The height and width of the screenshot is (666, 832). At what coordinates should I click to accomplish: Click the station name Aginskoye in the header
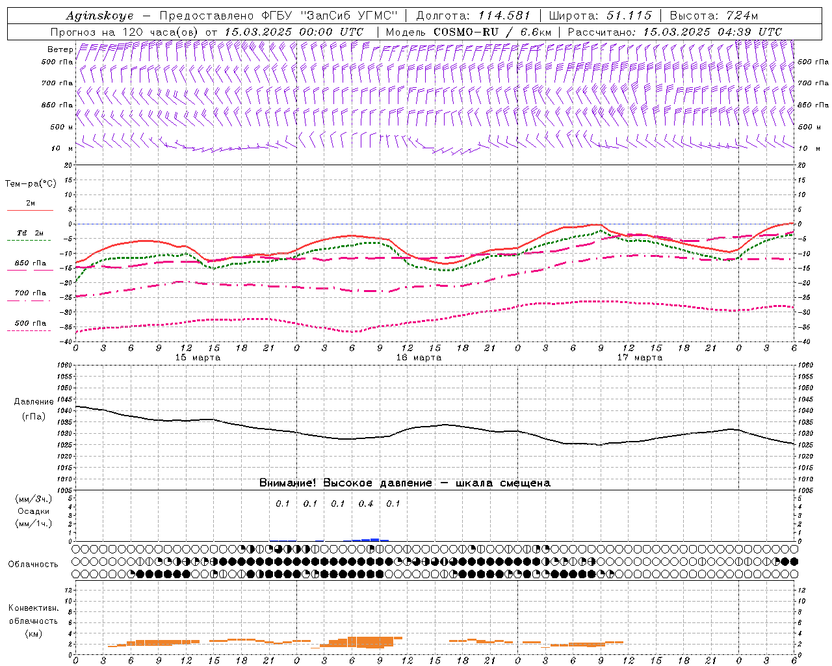point(99,16)
